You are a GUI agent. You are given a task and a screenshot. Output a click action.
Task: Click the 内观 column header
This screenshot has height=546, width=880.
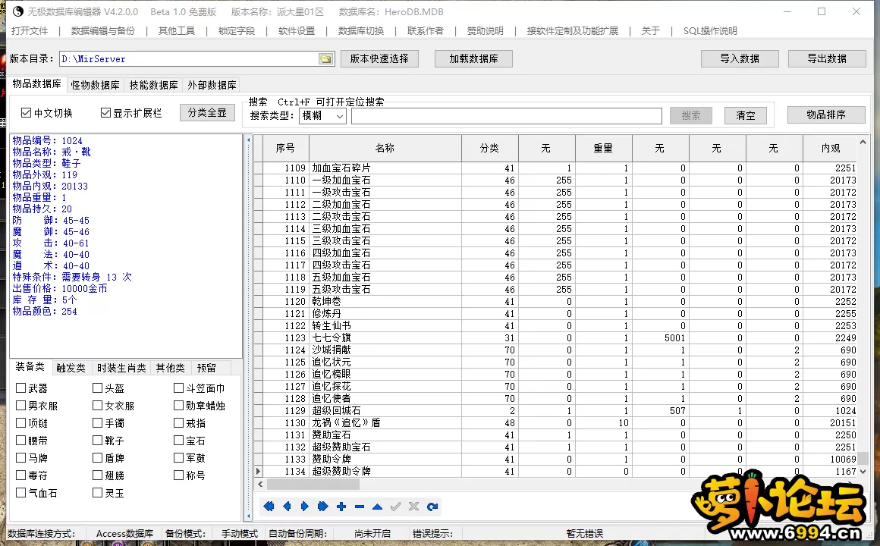pyautogui.click(x=831, y=148)
